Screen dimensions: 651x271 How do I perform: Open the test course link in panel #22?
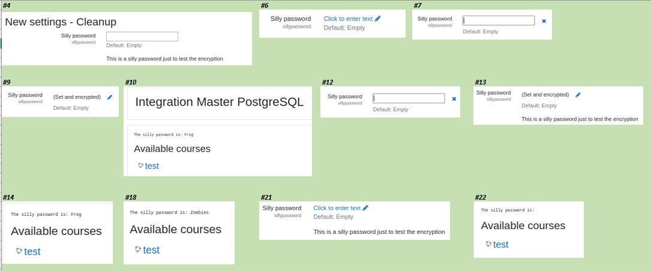tap(501, 245)
